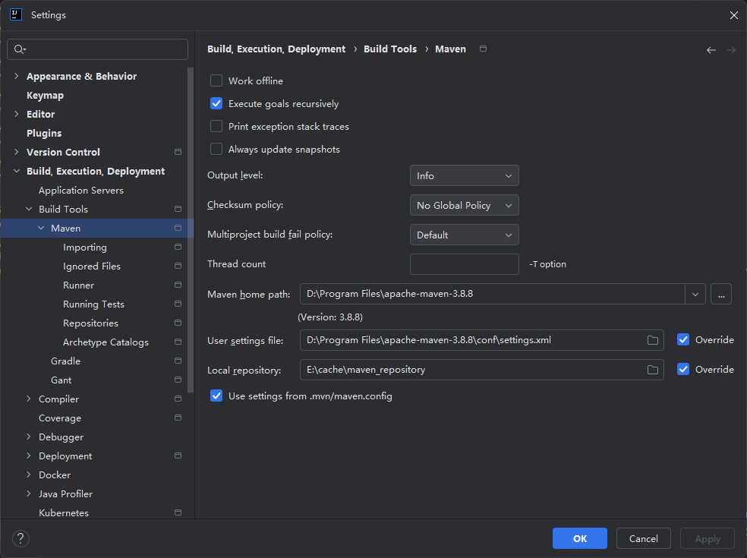
Task: Enable the Work offline checkbox
Action: pos(216,80)
